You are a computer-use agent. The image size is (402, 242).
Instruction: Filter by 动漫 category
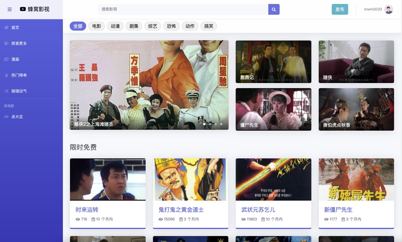click(x=115, y=26)
